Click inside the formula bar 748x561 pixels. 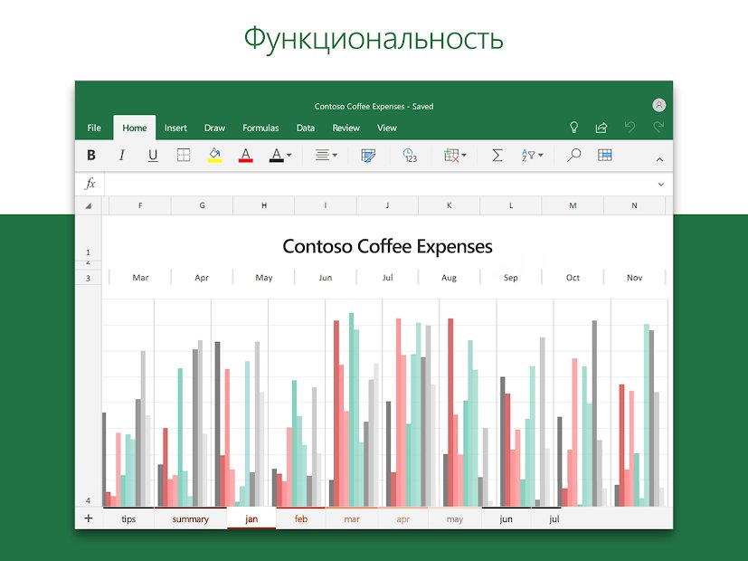click(x=362, y=183)
